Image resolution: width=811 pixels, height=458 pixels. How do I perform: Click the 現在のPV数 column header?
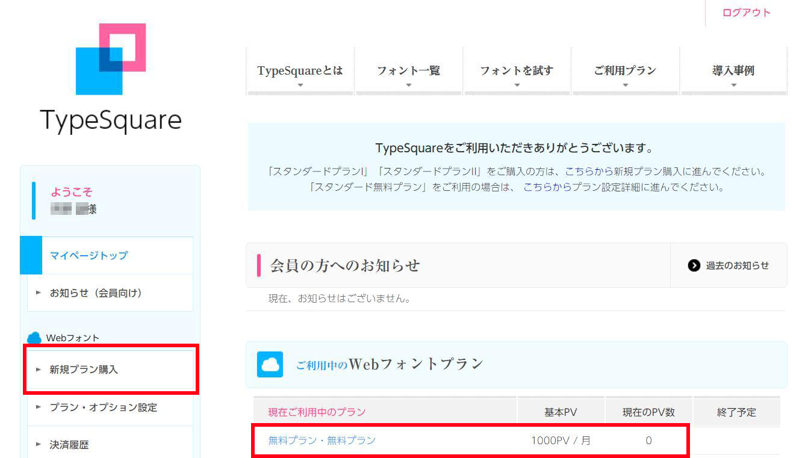(x=648, y=412)
